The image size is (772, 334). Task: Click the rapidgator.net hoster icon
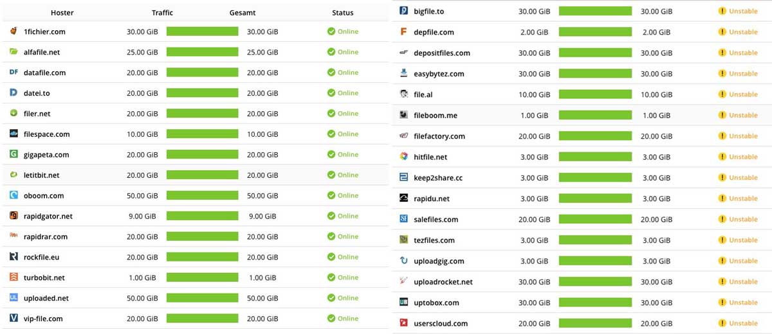click(14, 216)
